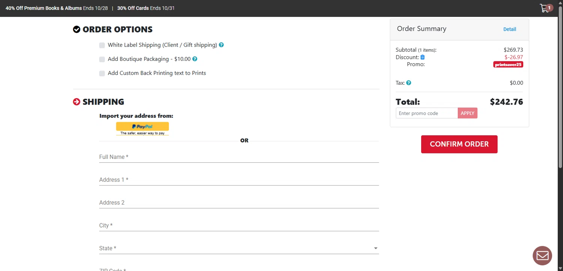
Task: Import address with the PayPal button
Action: point(142,128)
